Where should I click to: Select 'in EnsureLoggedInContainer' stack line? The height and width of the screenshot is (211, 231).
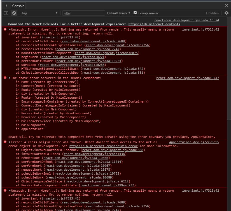[82, 102]
